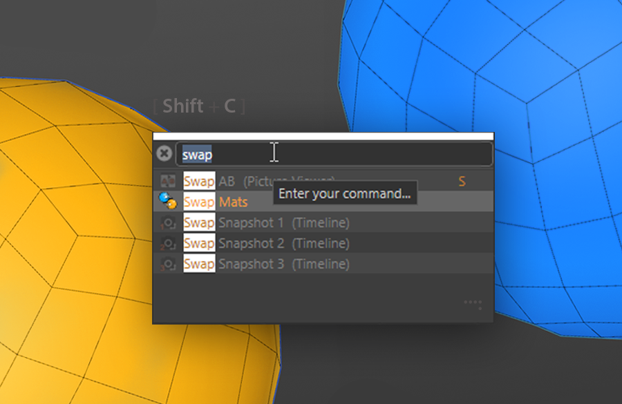Click the 'Enter your command...' tooltip
The height and width of the screenshot is (404, 622).
(345, 193)
